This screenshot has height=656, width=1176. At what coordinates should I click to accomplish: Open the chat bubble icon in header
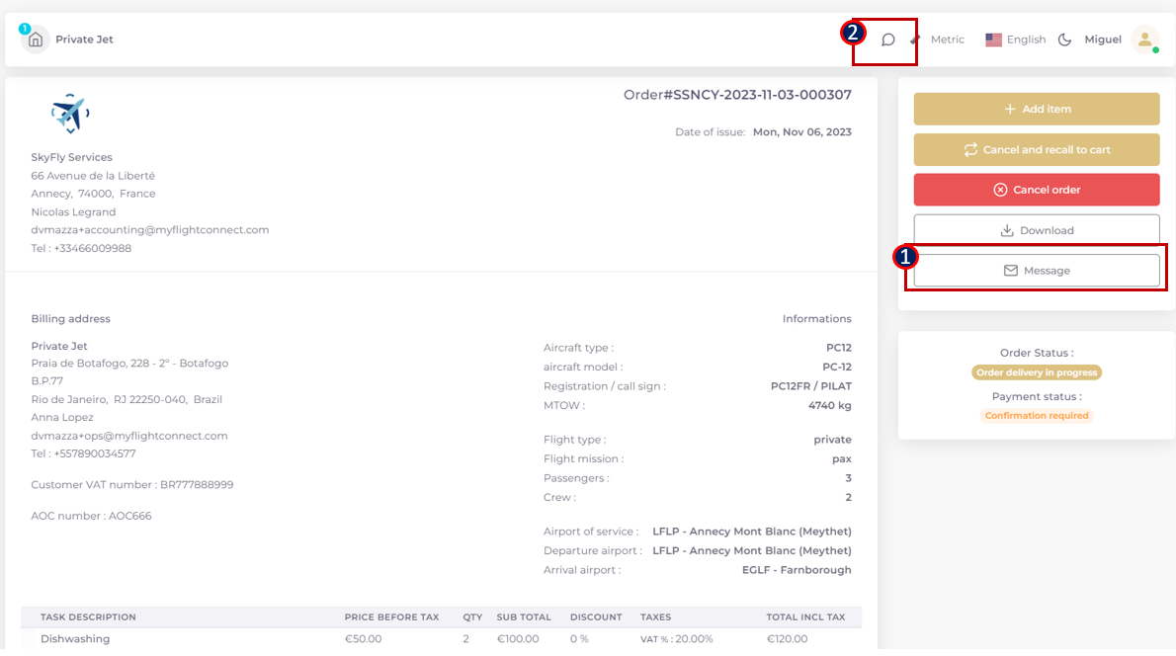click(888, 41)
